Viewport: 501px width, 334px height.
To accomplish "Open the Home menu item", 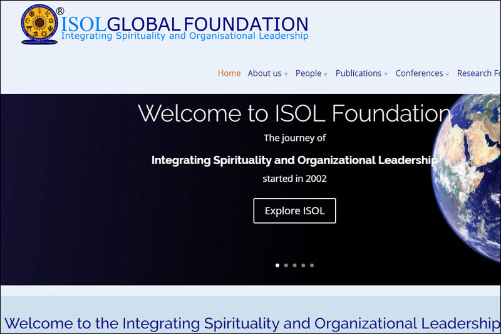I will point(229,73).
